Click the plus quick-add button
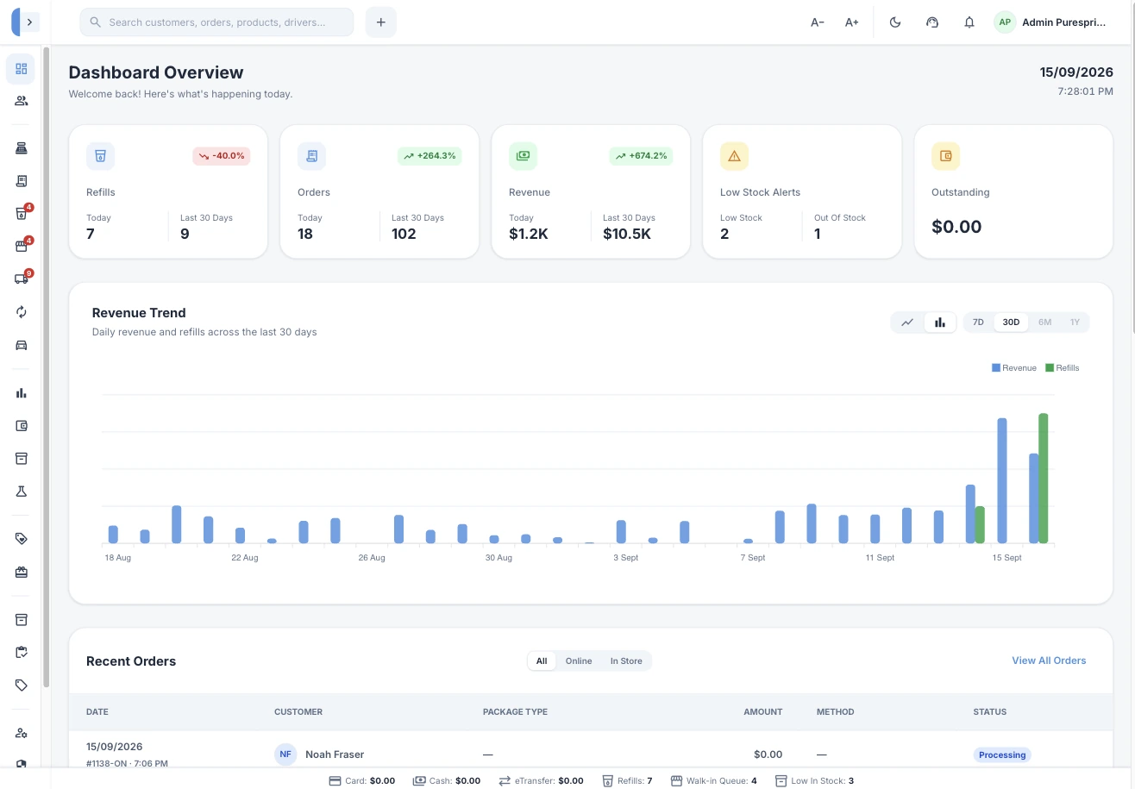1135x789 pixels. coord(381,22)
